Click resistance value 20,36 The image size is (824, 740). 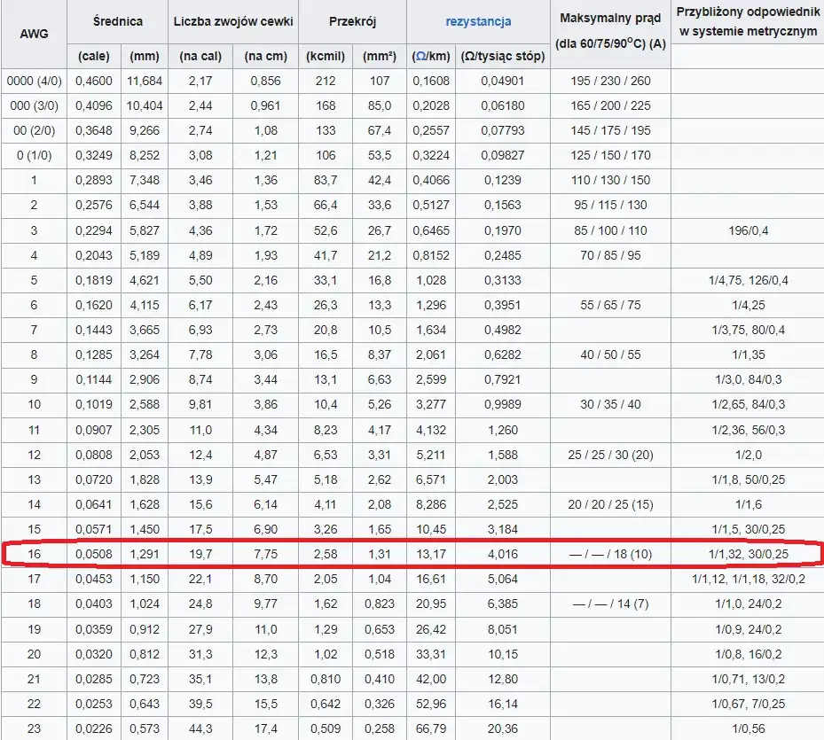[503, 728]
